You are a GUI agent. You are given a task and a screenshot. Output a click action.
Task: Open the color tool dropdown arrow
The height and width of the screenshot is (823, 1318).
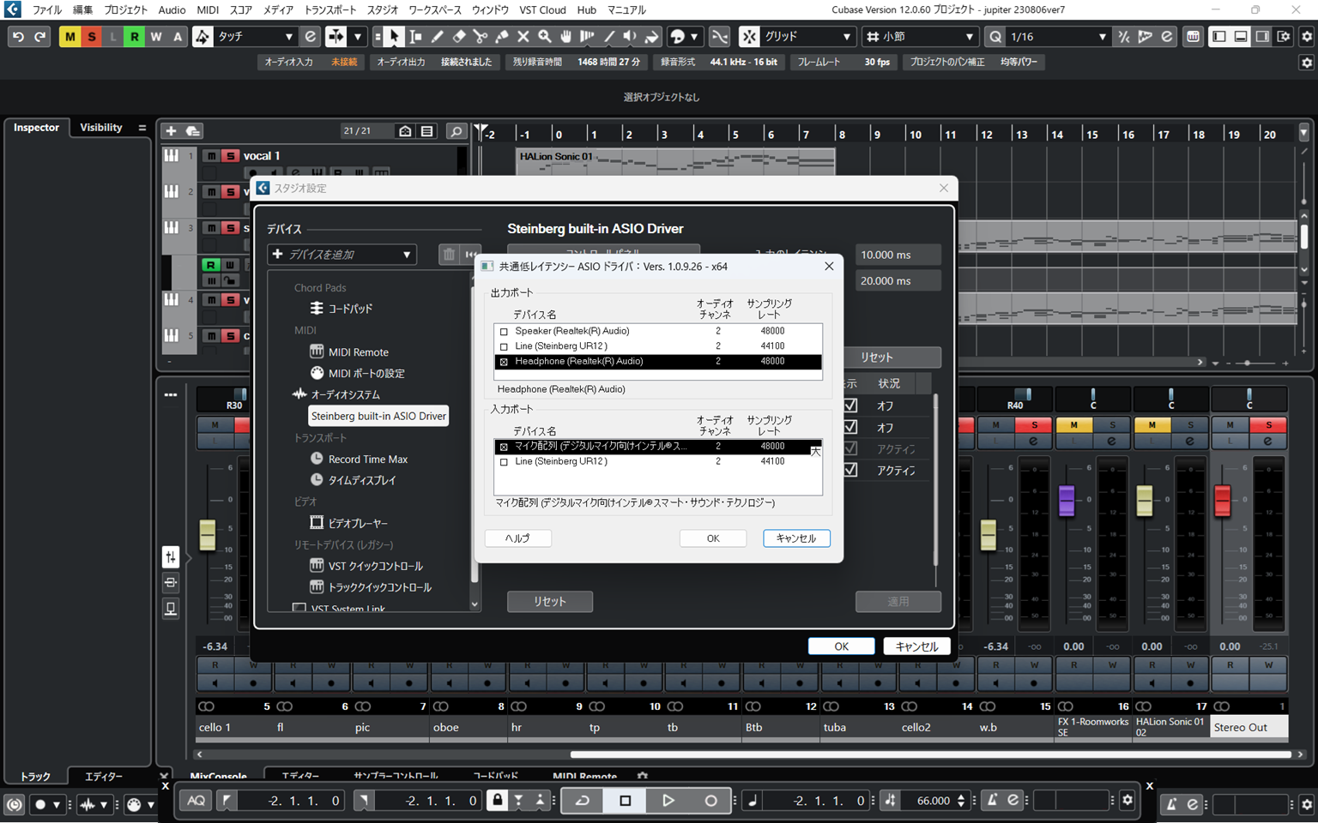[x=694, y=37]
